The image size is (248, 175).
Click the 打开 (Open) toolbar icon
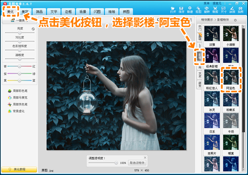[x=173, y=9]
